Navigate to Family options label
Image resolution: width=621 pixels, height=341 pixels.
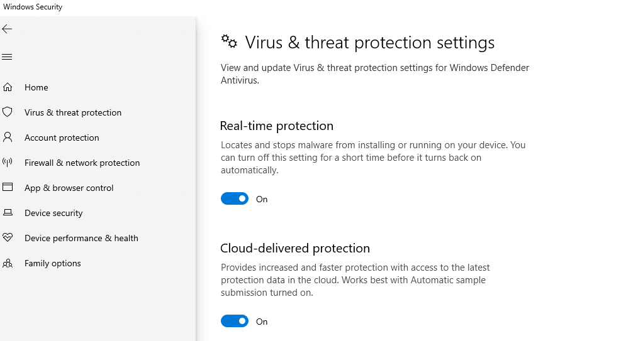click(53, 263)
